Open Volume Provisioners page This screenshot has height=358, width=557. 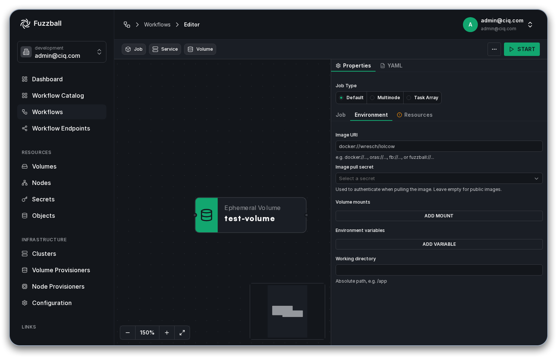[x=62, y=270]
